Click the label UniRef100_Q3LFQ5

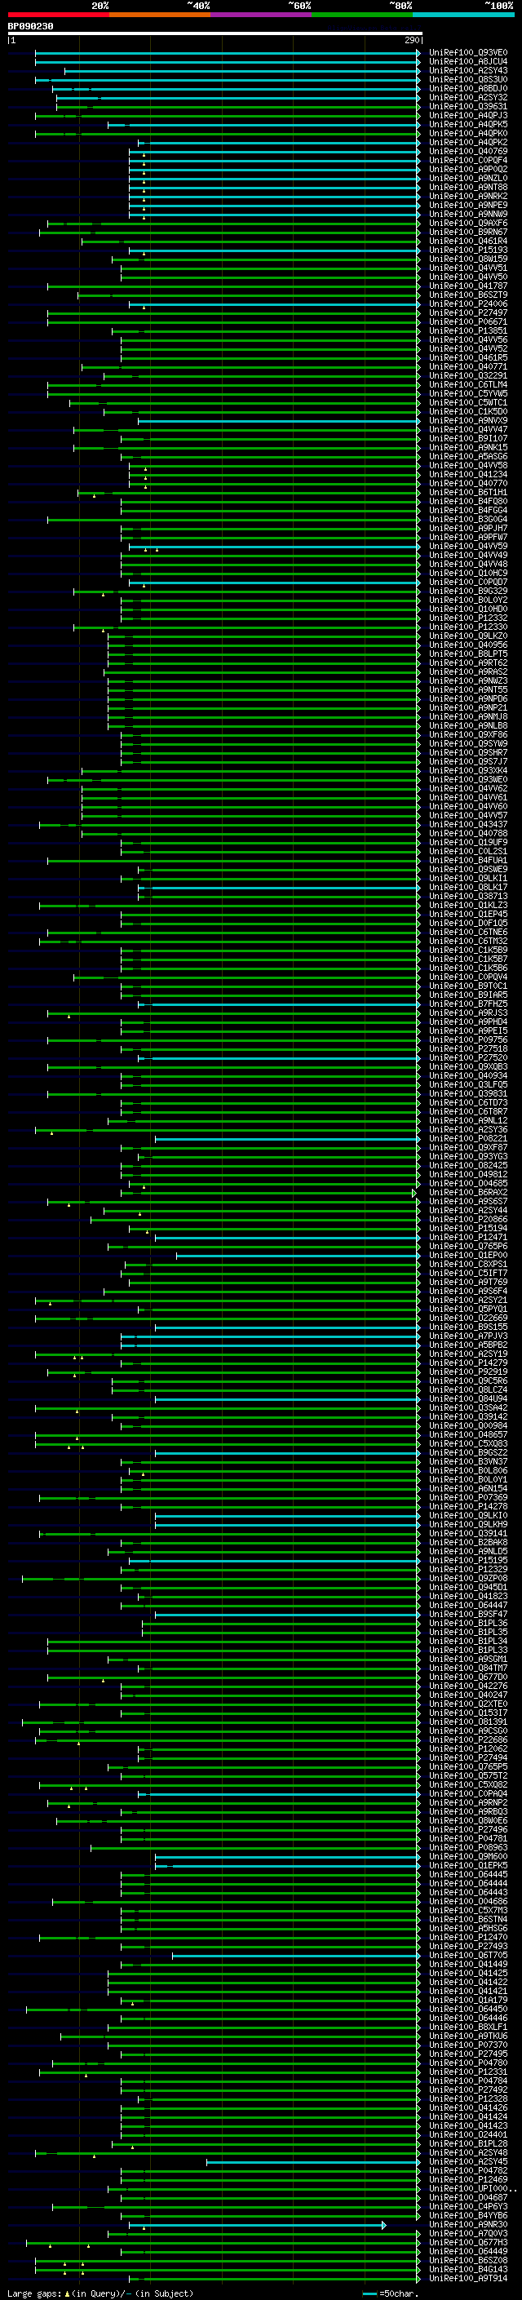pos(467,1085)
